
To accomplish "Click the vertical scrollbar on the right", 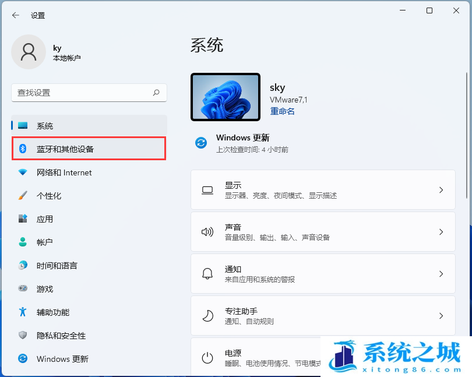I will pos(467,136).
